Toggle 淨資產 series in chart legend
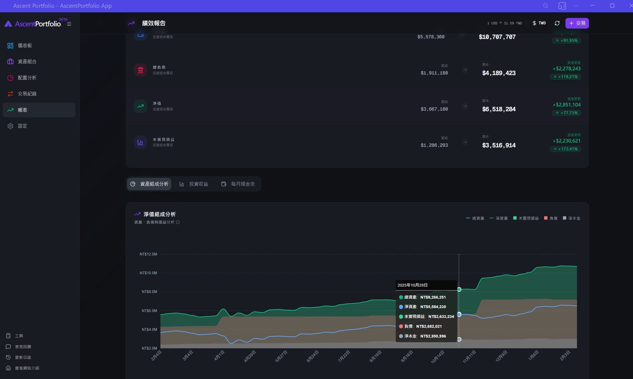The image size is (633, 379). pyautogui.click(x=498, y=218)
